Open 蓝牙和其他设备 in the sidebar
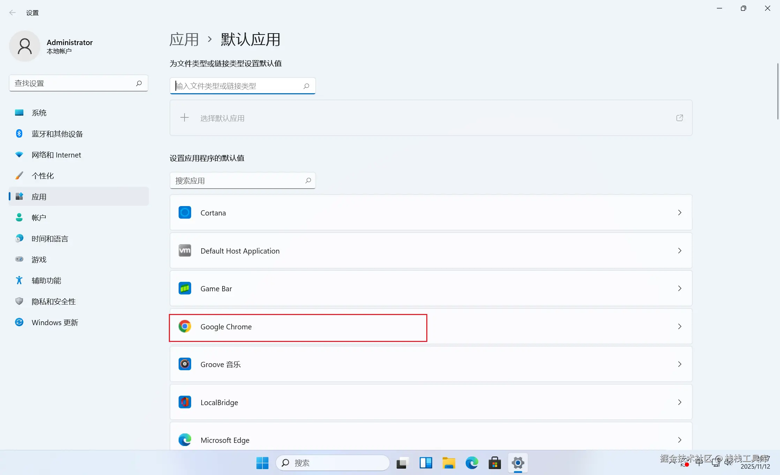 click(57, 134)
